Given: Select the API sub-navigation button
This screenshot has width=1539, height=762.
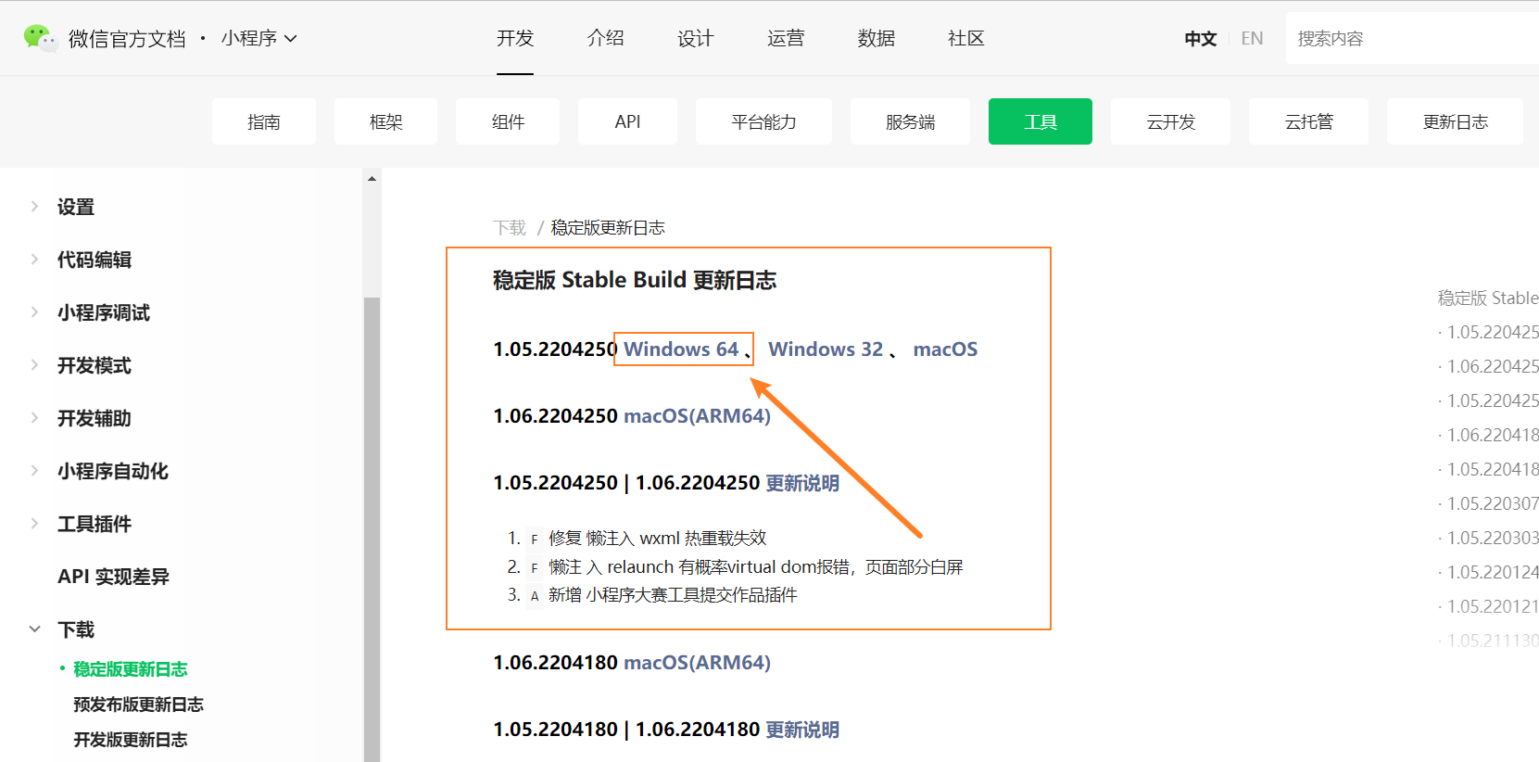Looking at the screenshot, I should click(x=627, y=121).
